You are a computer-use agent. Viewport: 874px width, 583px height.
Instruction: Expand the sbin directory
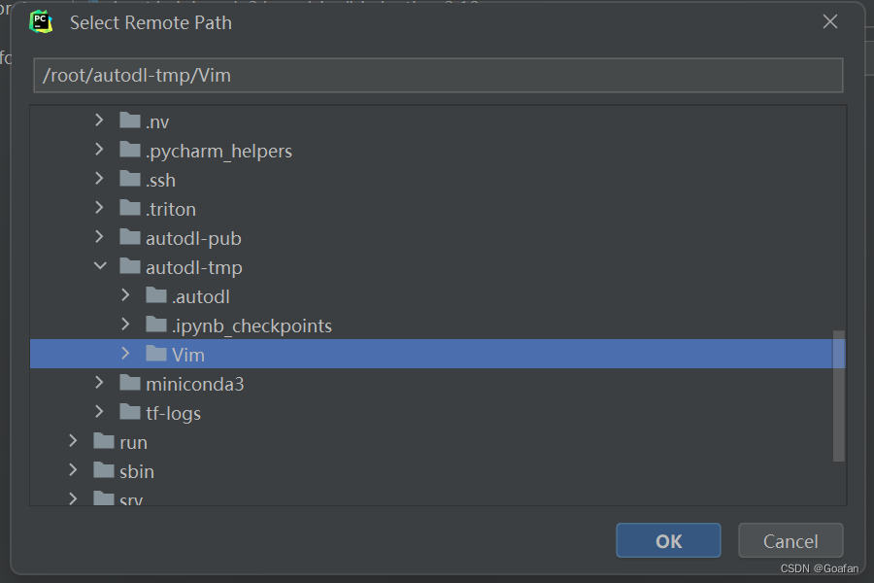coord(73,470)
